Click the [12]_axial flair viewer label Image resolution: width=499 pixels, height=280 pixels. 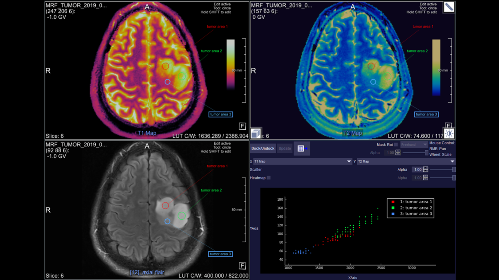(x=147, y=272)
